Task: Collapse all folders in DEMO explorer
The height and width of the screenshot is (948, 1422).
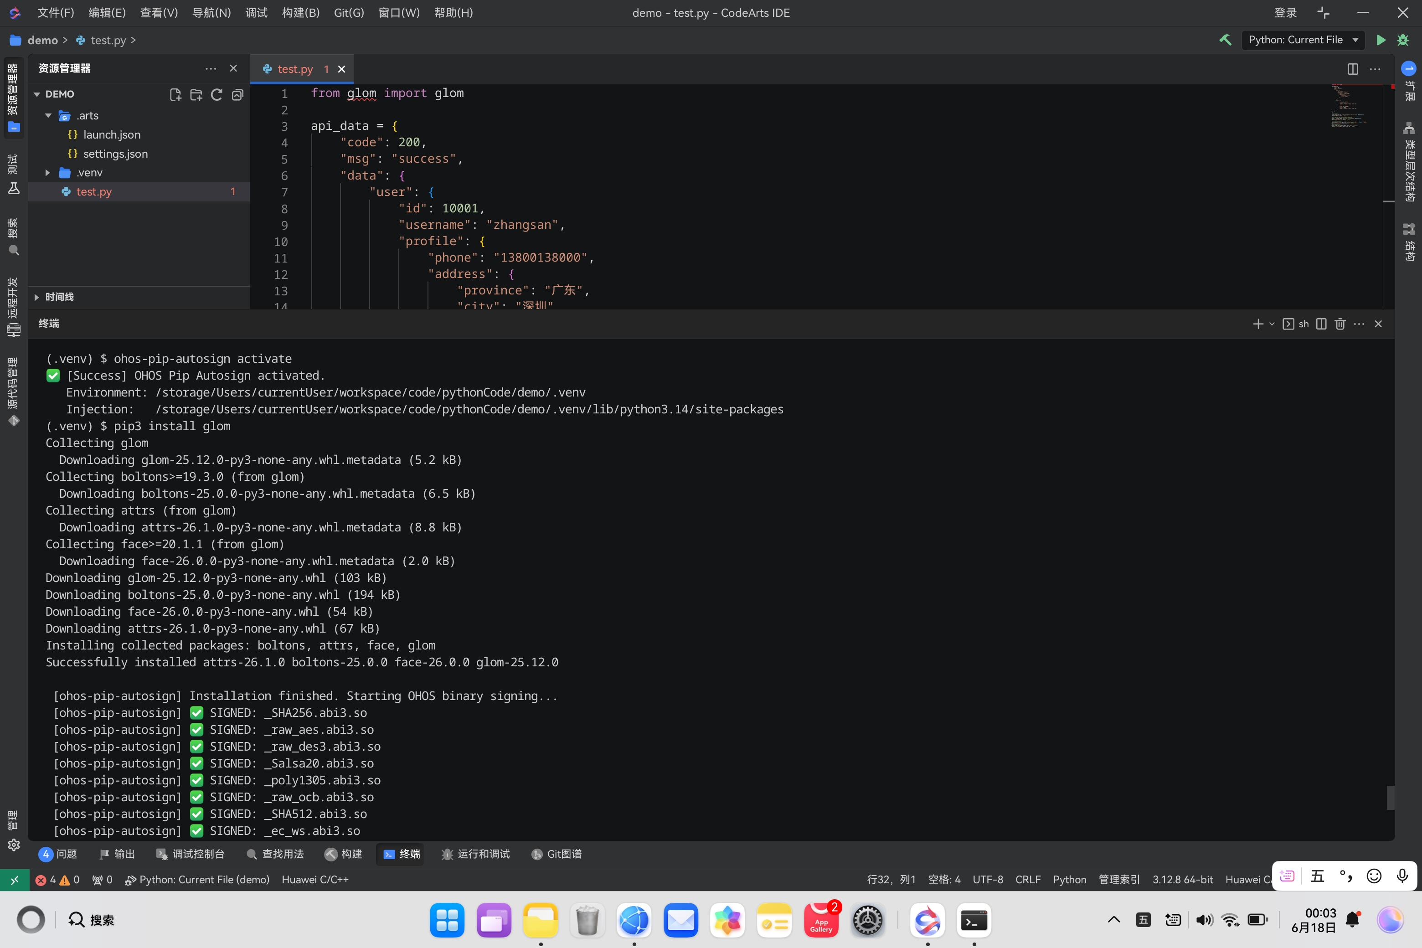Action: [237, 94]
